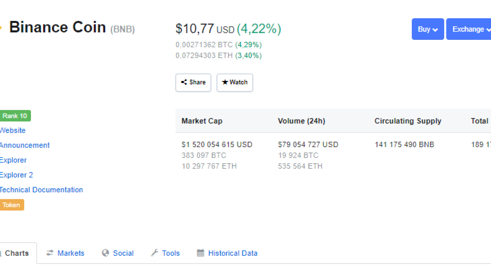The height and width of the screenshot is (276, 491).
Task: Click the Markets tab arrows icon
Action: (50, 253)
